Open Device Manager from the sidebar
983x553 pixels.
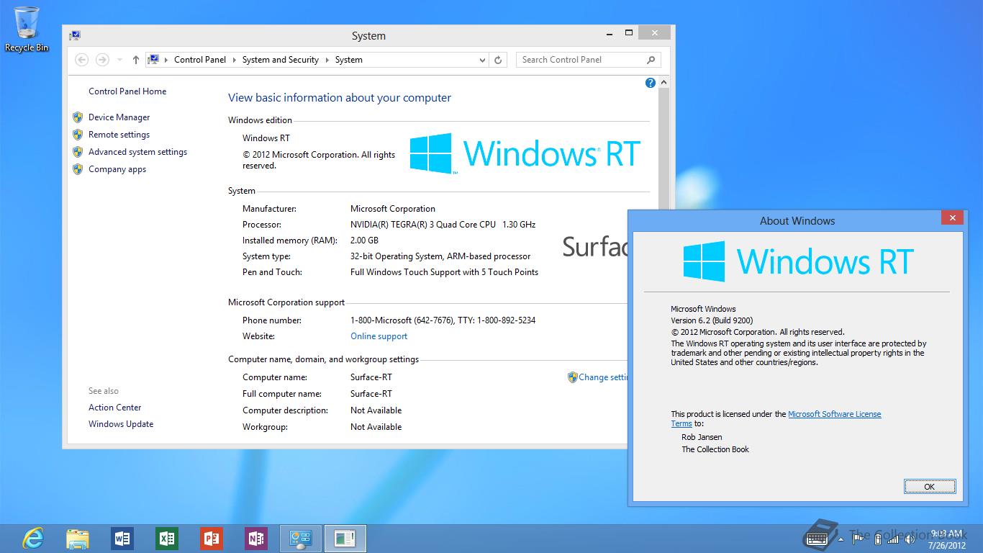(119, 117)
